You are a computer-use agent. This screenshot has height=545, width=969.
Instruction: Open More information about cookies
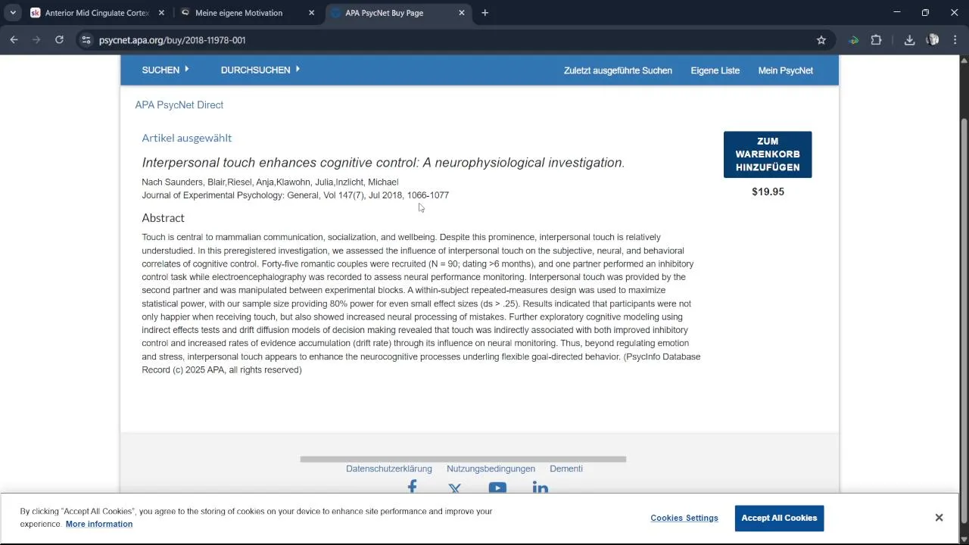click(99, 524)
